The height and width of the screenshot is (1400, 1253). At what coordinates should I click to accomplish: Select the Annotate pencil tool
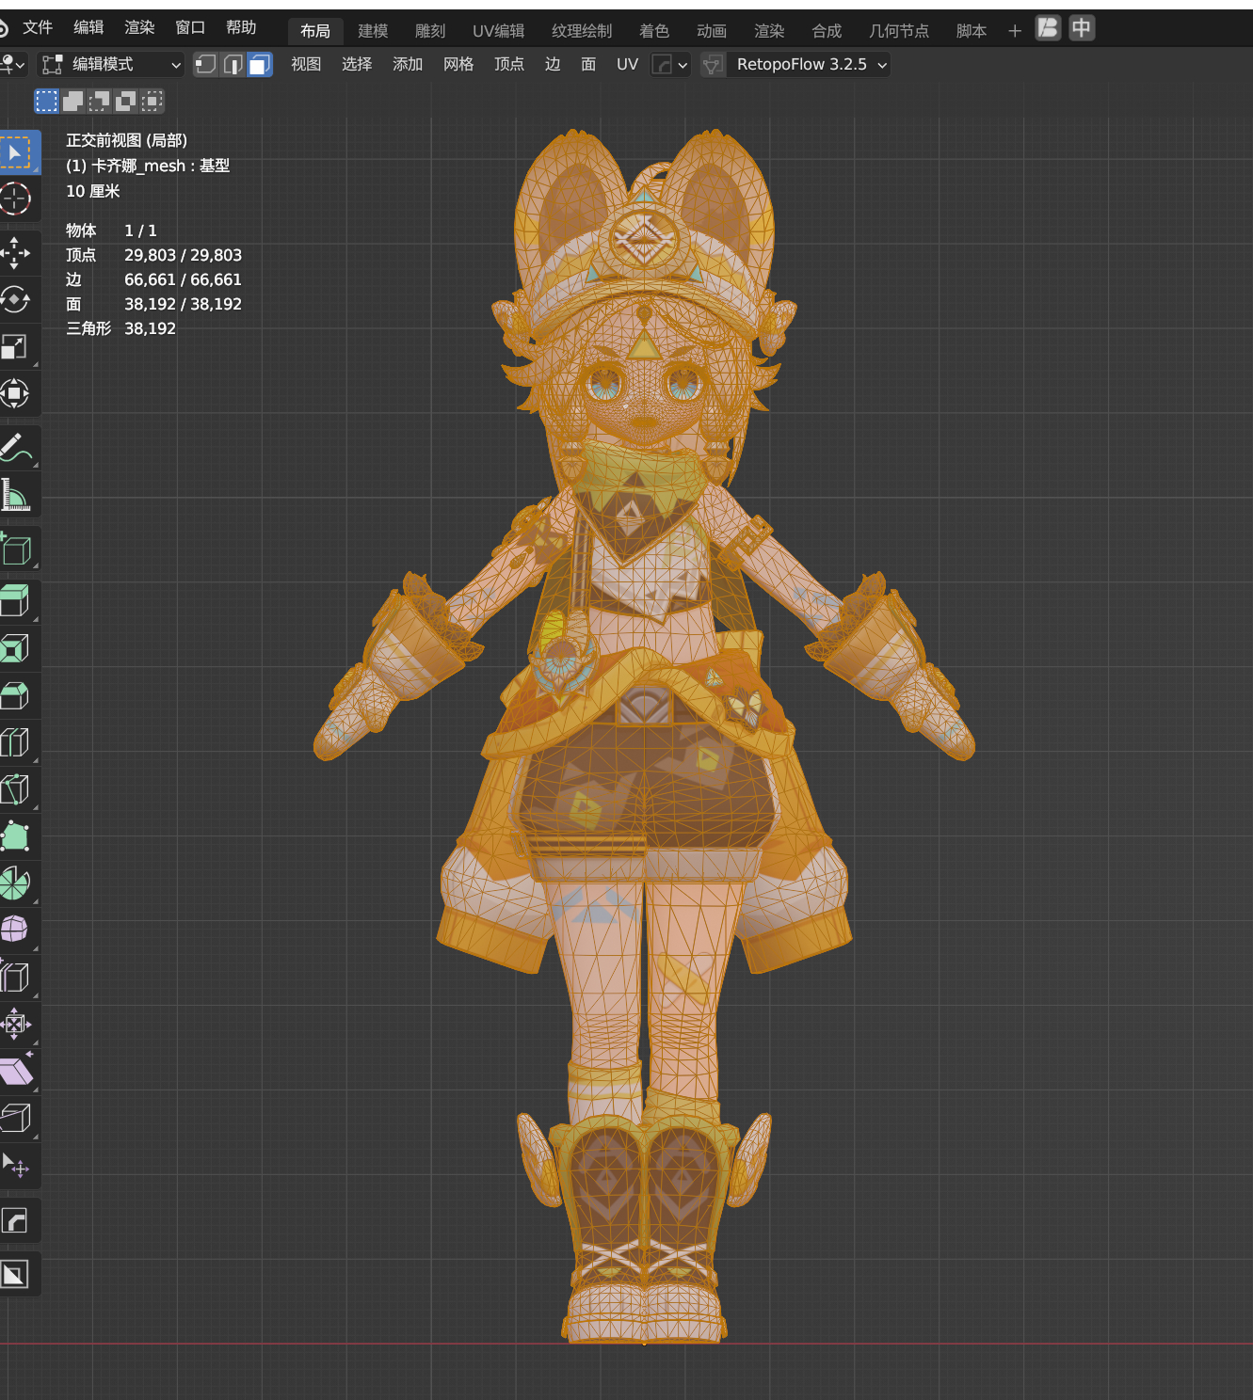coord(15,448)
